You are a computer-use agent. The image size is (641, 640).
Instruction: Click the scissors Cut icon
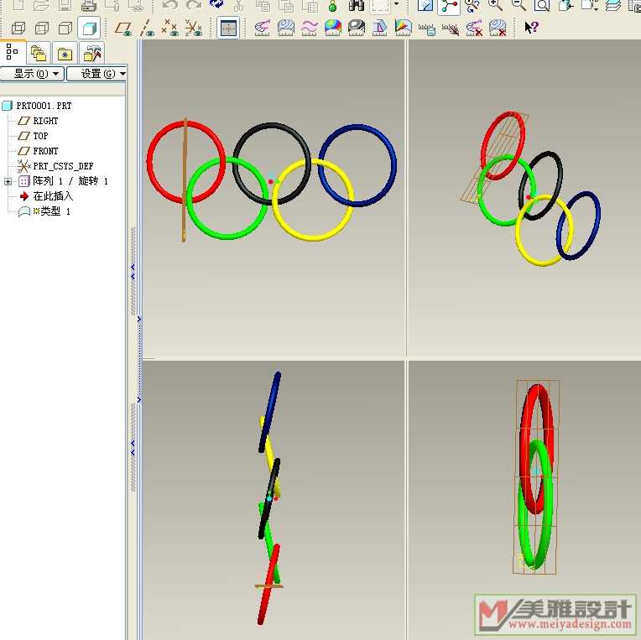(239, 5)
